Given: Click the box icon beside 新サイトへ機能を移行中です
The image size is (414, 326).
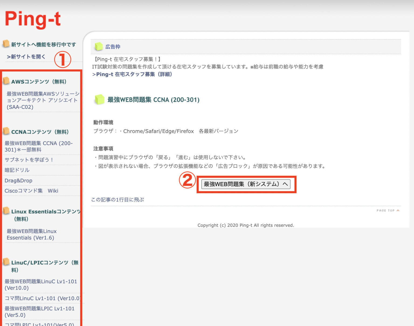Looking at the screenshot, I should [6, 44].
